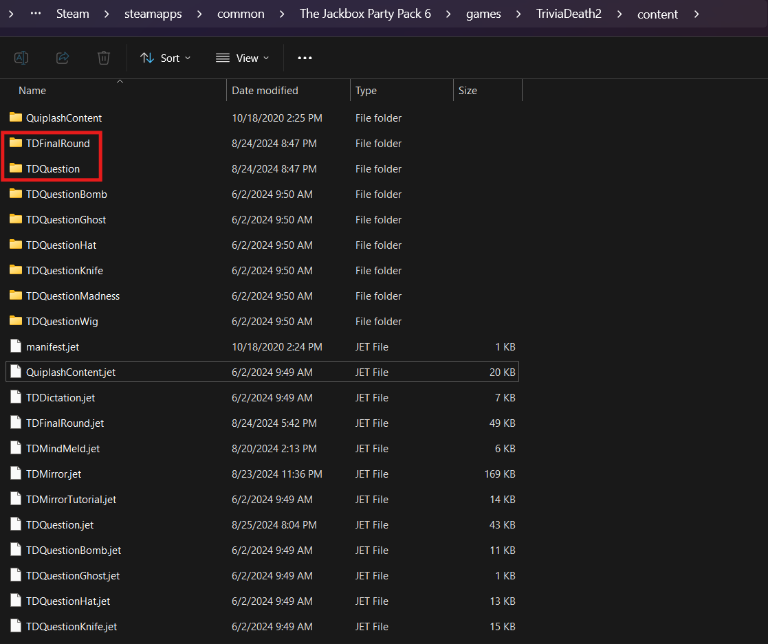
Task: Expand the chevron after TriviaDeath2 breadcrumb
Action: click(619, 14)
